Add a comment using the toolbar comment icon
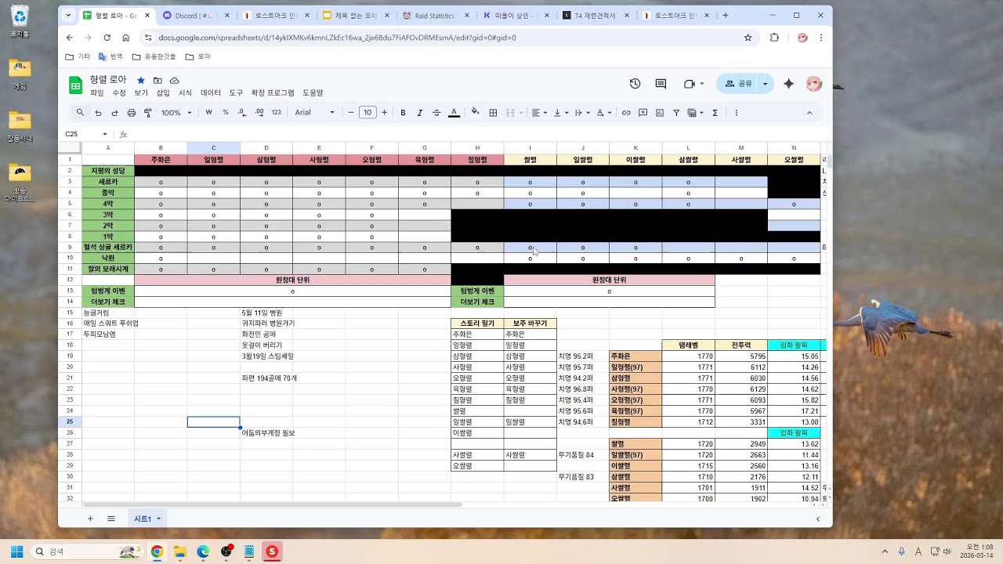 (643, 113)
